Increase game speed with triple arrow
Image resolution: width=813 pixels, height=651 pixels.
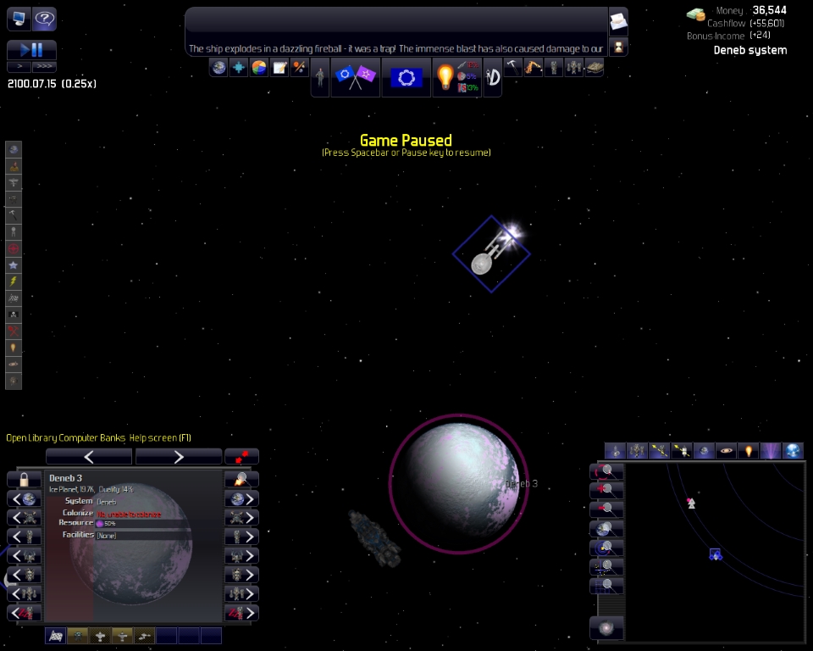click(44, 66)
